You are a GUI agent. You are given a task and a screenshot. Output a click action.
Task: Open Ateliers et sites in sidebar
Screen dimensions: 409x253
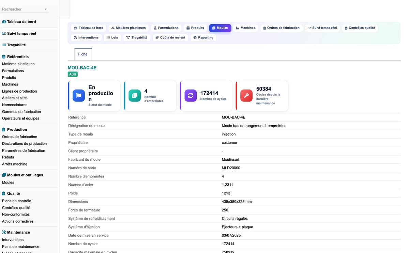coord(15,98)
